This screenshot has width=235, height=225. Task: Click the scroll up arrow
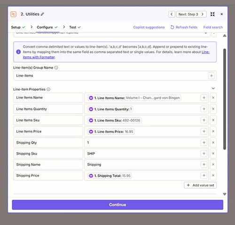[225, 36]
